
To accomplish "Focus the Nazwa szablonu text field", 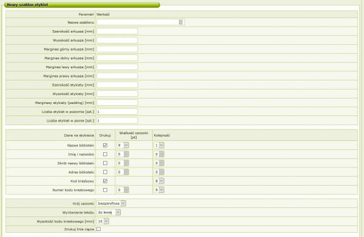I will coord(141,22).
